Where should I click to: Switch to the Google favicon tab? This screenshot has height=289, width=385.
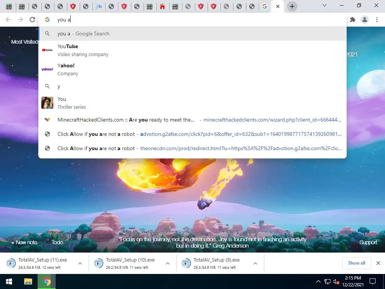point(264,7)
